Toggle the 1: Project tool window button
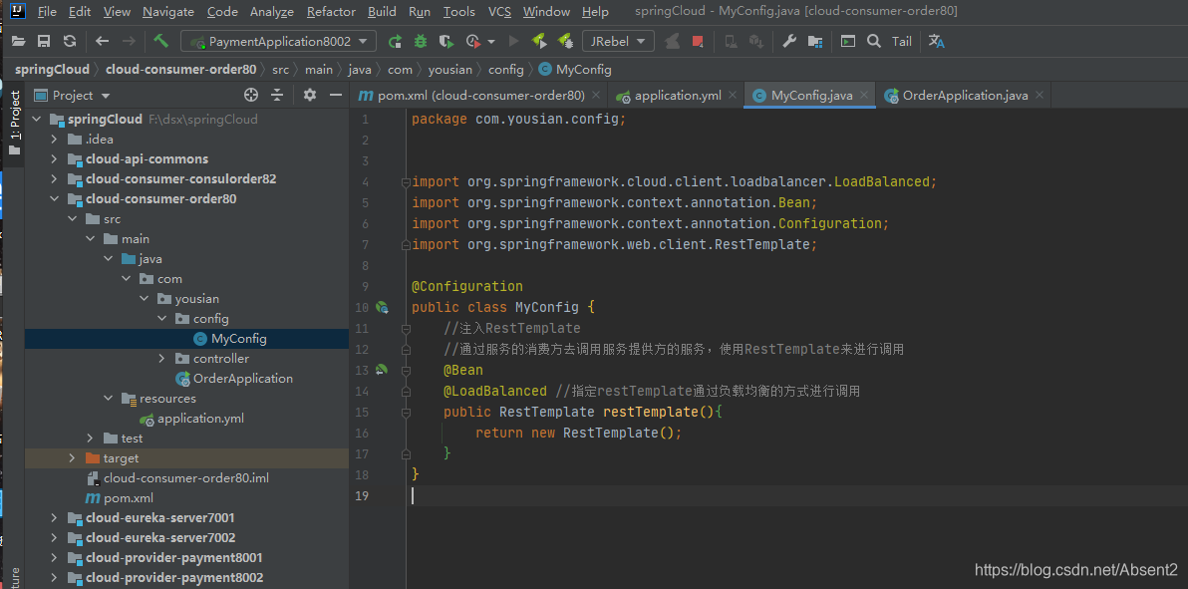This screenshot has height=589, width=1188. click(14, 123)
